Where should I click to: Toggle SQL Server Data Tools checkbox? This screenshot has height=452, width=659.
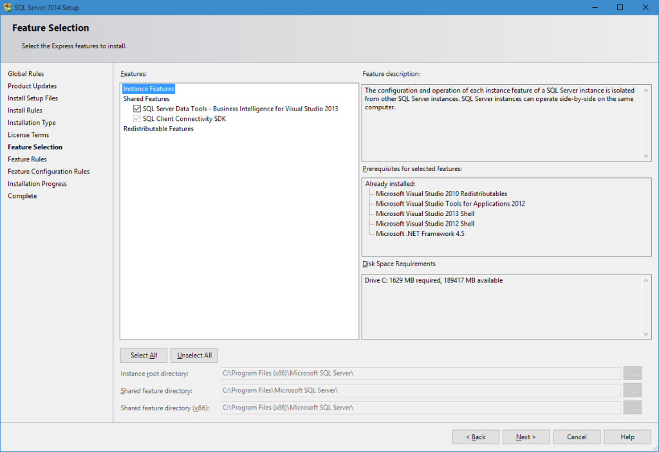(x=137, y=109)
